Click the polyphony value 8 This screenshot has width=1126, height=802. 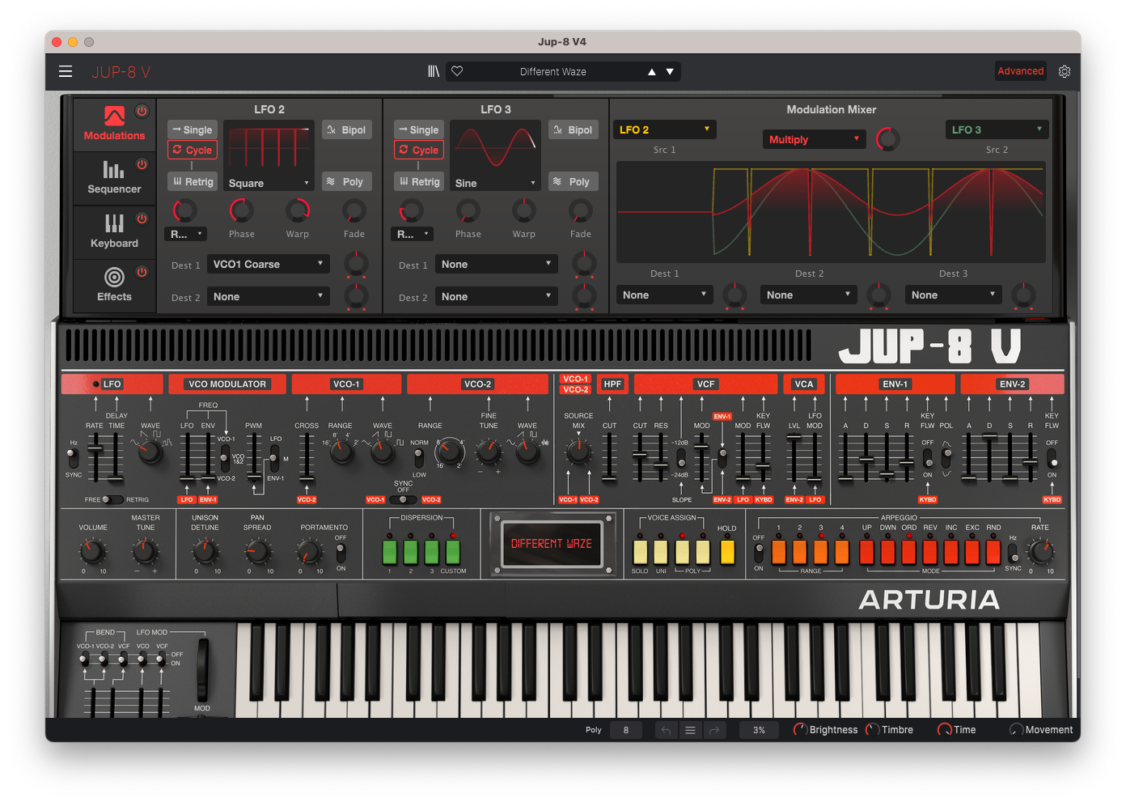click(x=625, y=730)
